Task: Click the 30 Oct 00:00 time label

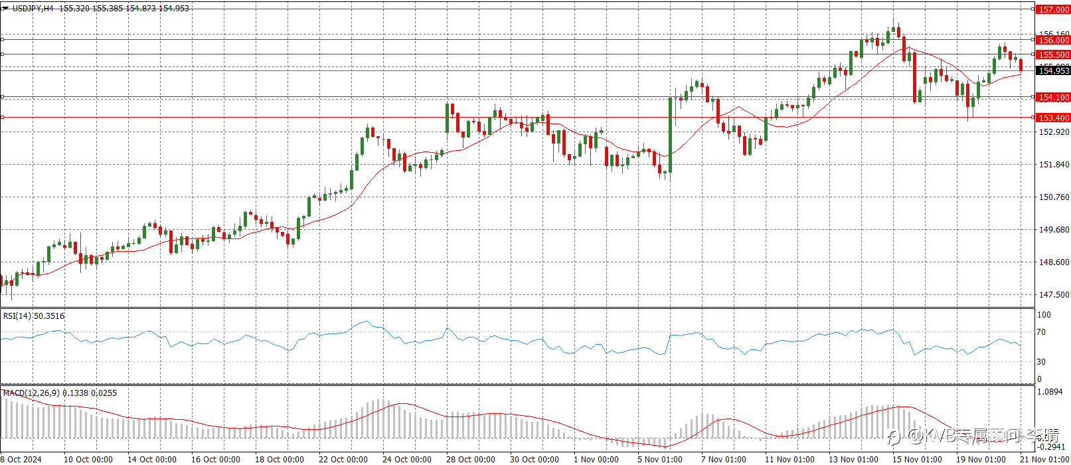Action: pyautogui.click(x=535, y=460)
